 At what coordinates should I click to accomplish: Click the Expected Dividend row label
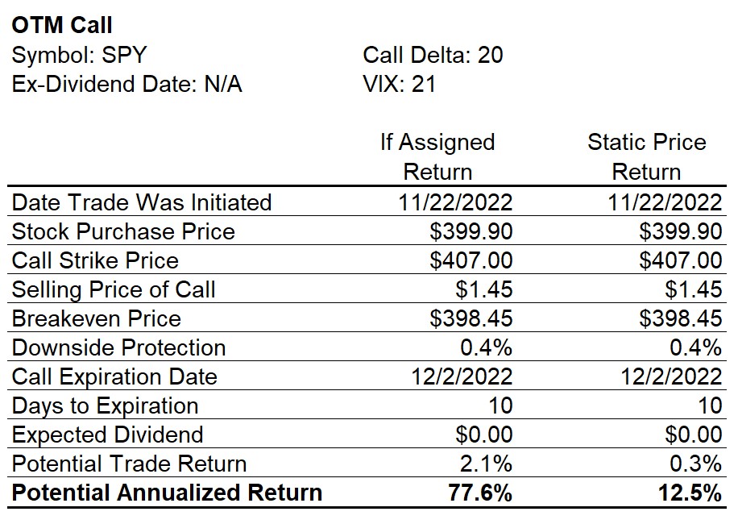coord(107,435)
